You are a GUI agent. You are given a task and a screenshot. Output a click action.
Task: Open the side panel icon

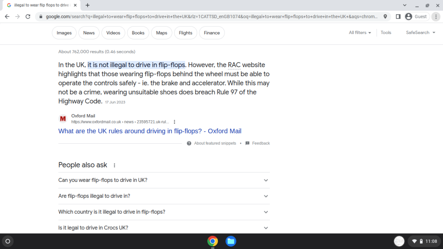tap(398, 17)
